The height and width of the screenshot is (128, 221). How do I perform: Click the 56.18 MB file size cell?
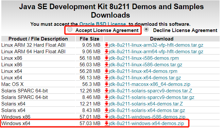click(x=90, y=58)
